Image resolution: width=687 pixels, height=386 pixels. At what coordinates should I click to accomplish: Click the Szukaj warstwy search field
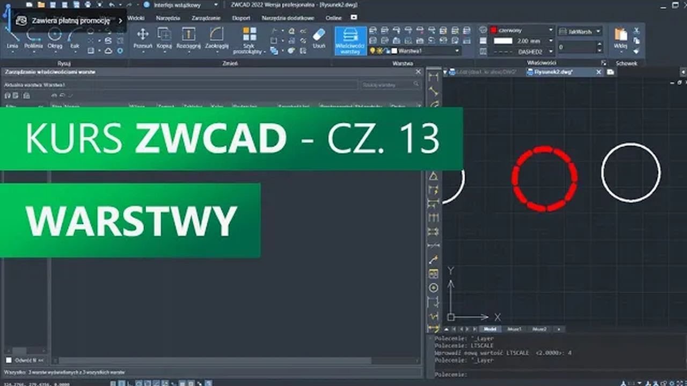pos(390,84)
